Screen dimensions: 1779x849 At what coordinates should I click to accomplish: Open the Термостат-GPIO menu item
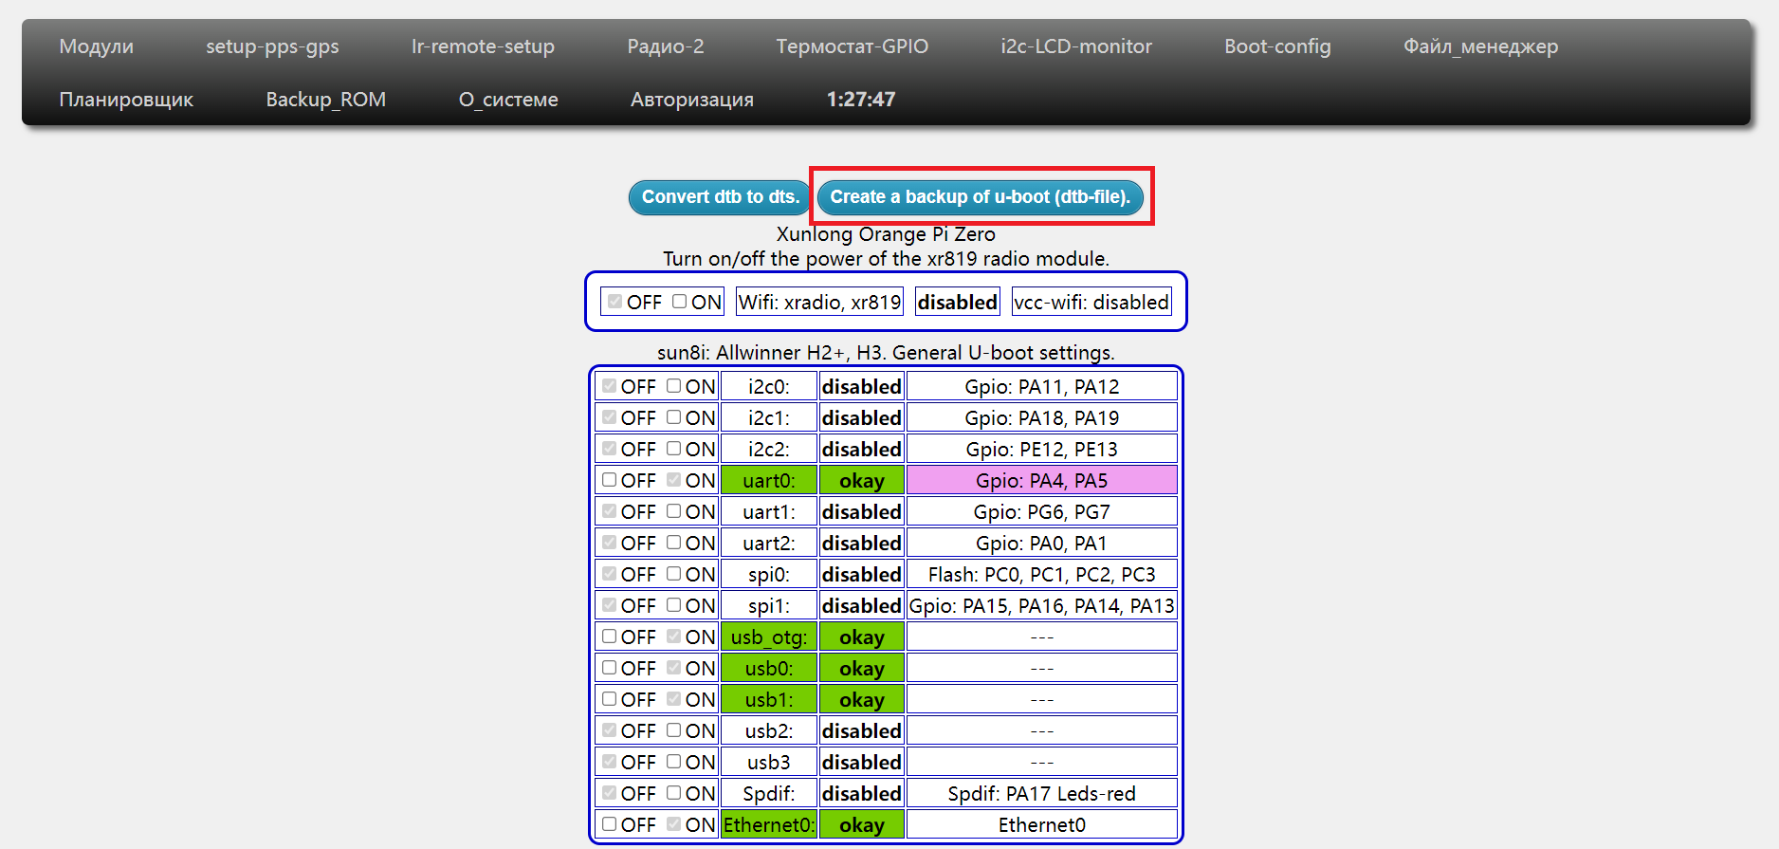point(852,46)
